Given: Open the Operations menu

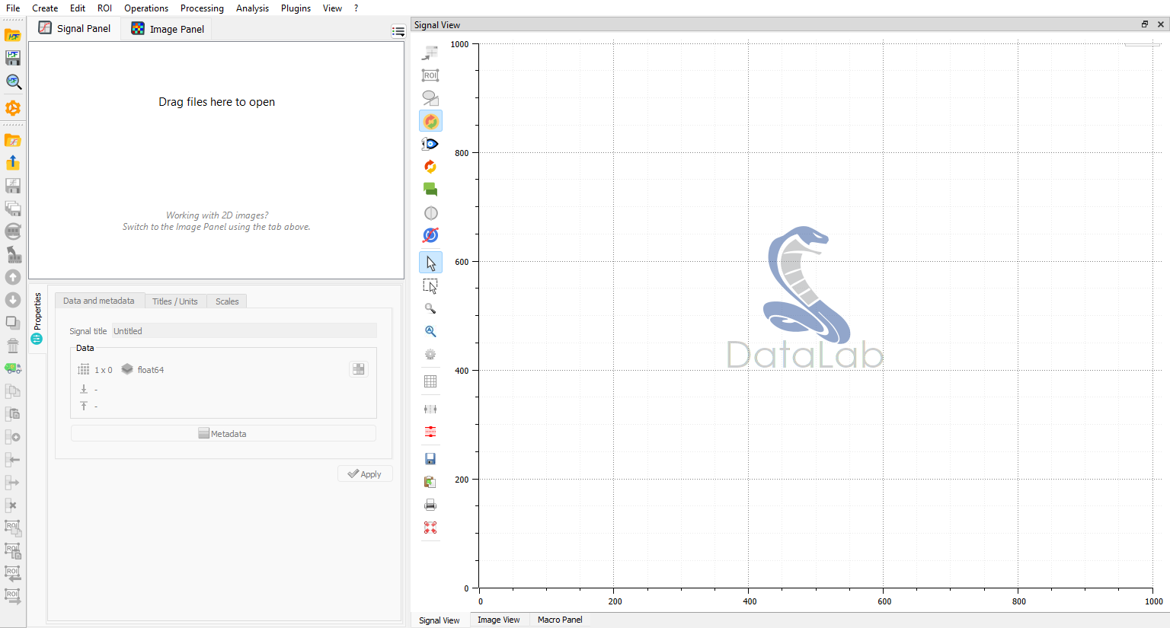Looking at the screenshot, I should (x=146, y=8).
